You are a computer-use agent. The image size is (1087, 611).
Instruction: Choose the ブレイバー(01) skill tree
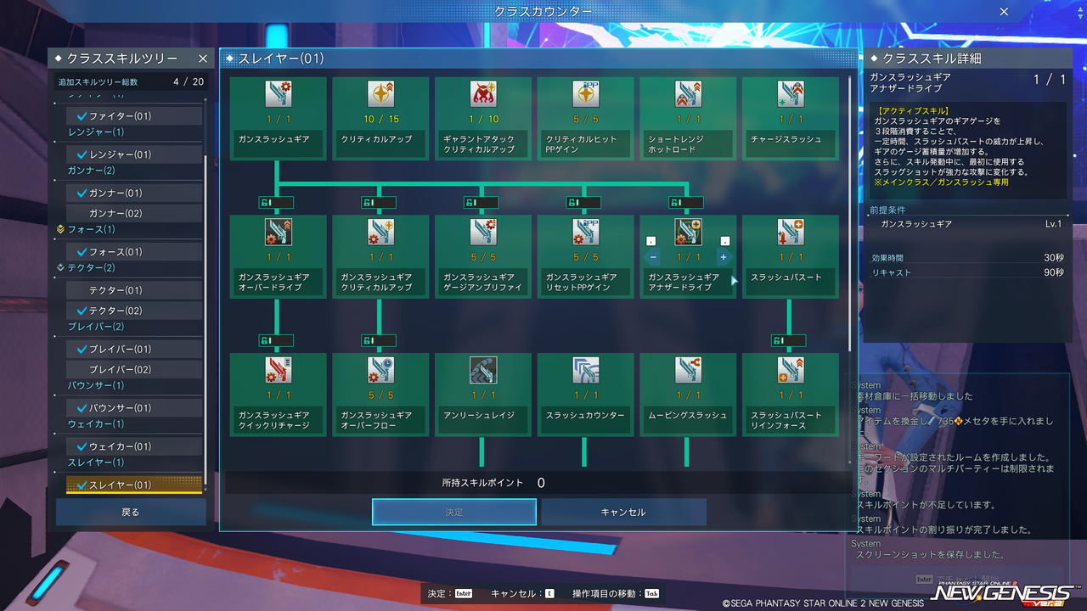tap(134, 349)
